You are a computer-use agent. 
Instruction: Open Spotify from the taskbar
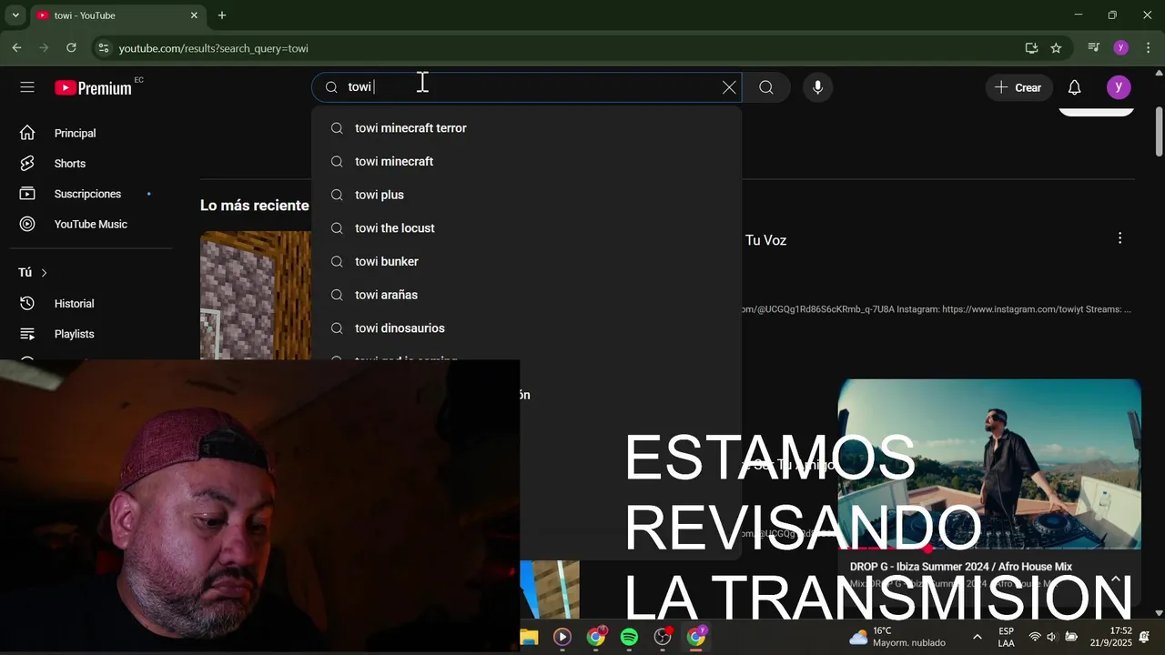tap(629, 637)
